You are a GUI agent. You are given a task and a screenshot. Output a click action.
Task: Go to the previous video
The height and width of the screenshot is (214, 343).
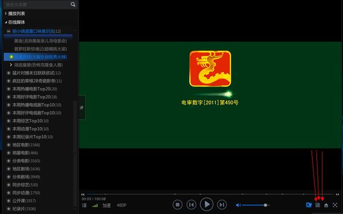pos(192,205)
